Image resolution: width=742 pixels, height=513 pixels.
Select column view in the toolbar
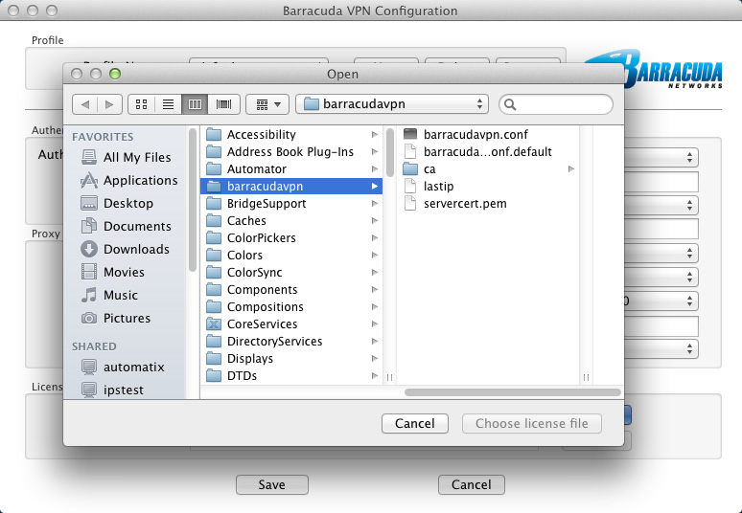pyautogui.click(x=195, y=104)
